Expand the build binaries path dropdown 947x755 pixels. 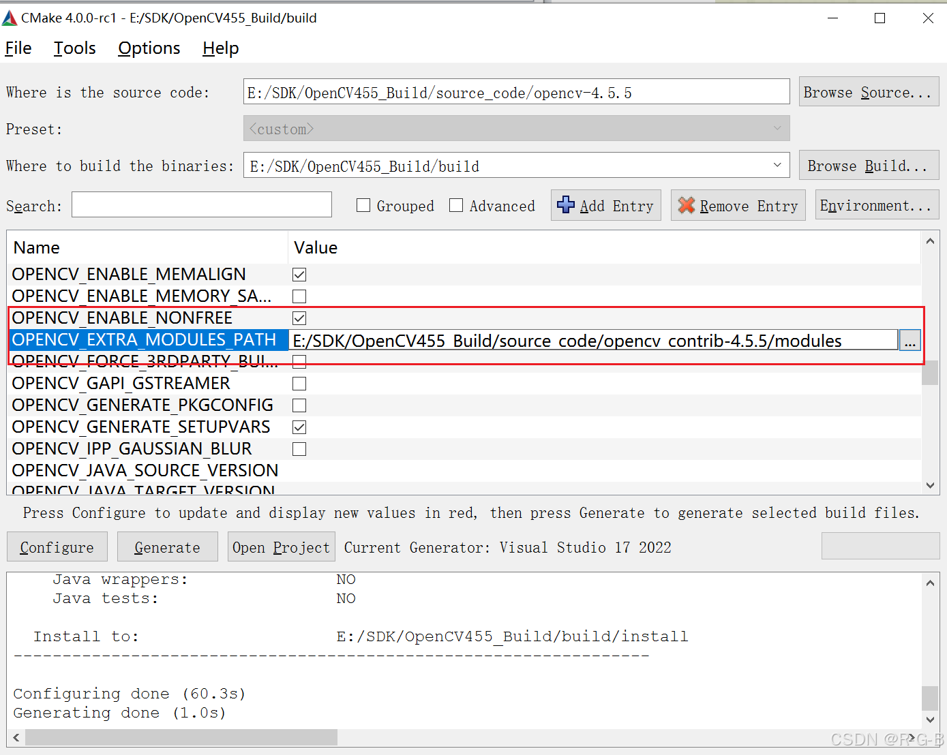[777, 165]
